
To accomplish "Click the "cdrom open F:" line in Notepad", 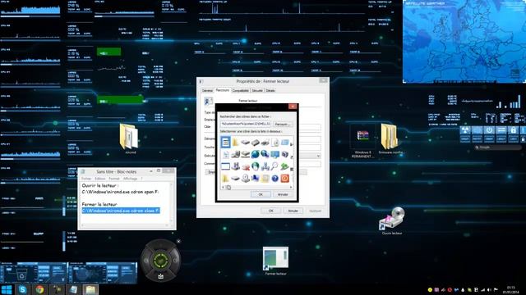I will 121,192.
